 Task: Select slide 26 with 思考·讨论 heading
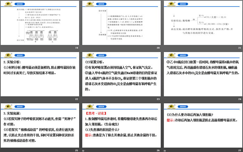click(121, 125)
